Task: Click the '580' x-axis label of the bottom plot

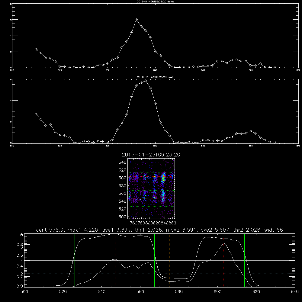Action: [179, 292]
